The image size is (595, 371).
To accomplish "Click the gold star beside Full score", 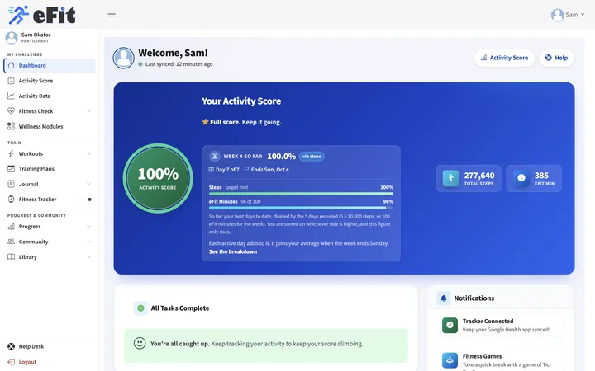I will (205, 122).
